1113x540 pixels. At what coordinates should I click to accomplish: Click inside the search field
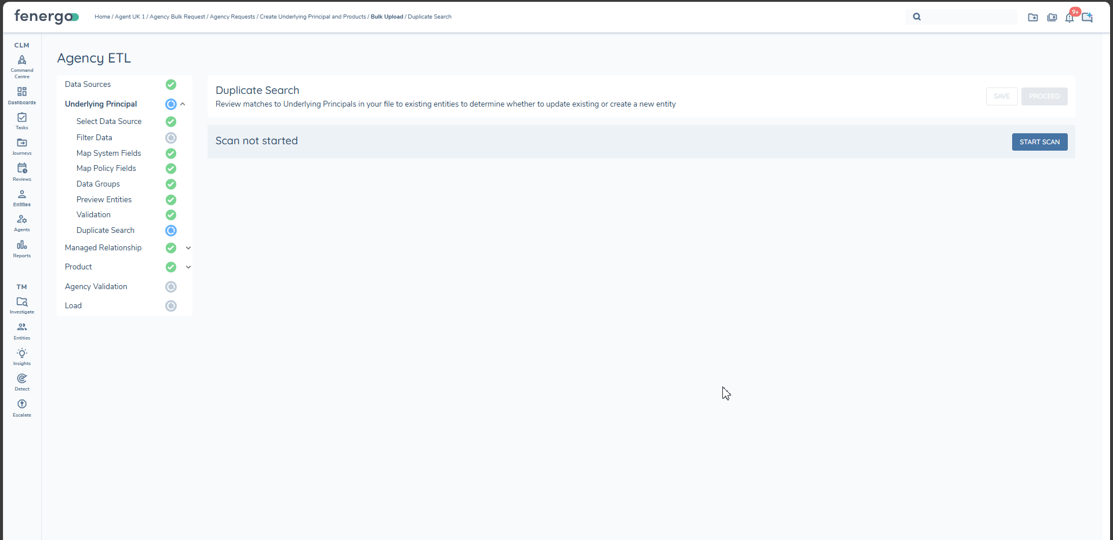tap(962, 17)
